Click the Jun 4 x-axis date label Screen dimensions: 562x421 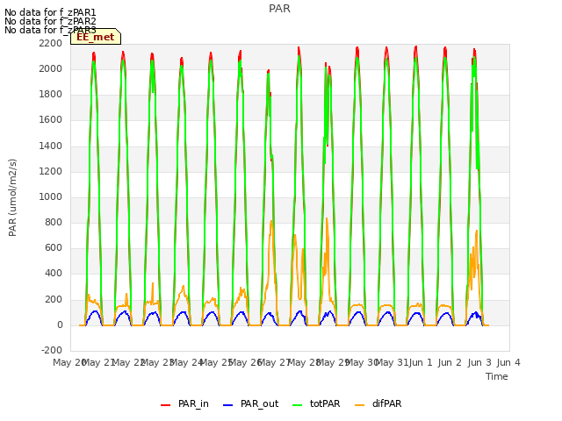tap(508, 362)
